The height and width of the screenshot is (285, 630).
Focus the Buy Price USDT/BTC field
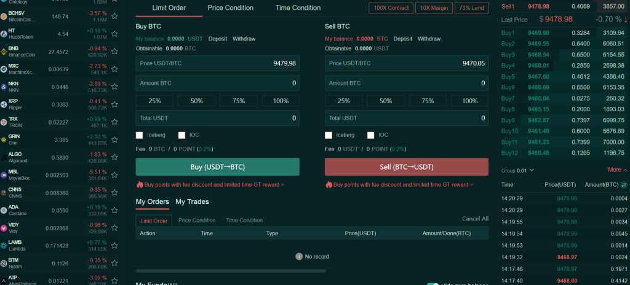tap(217, 63)
